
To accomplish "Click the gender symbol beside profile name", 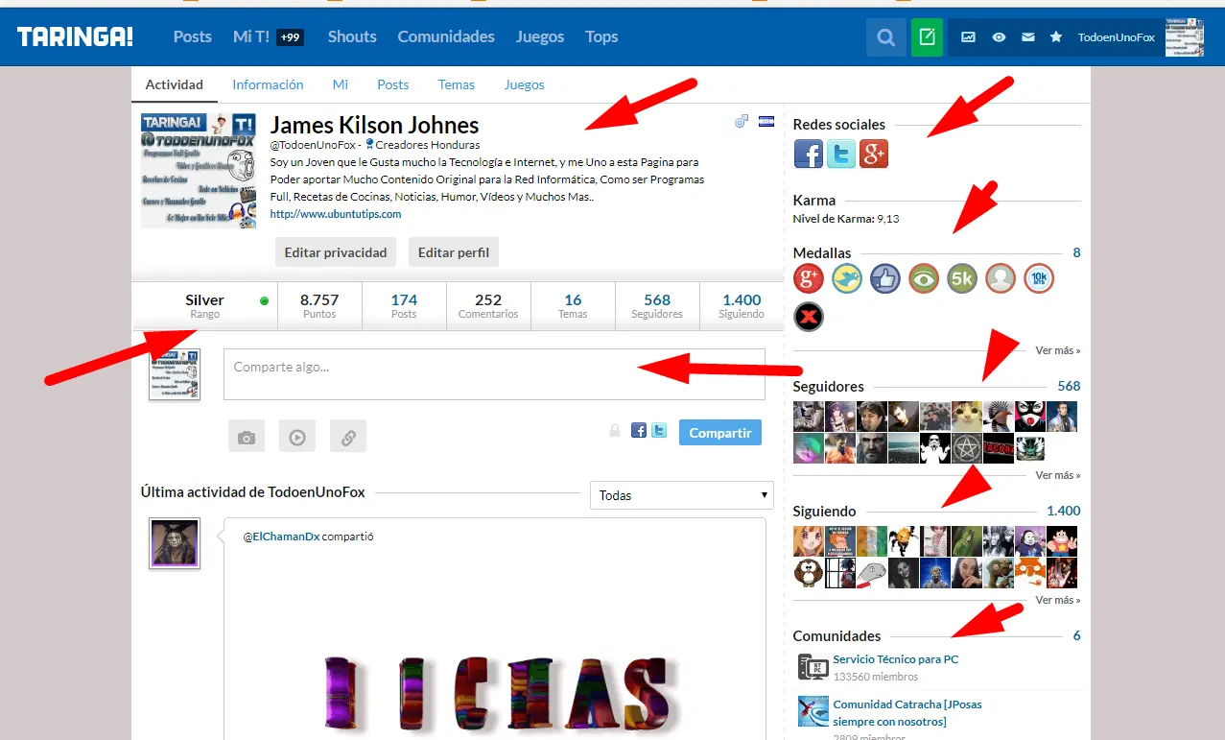I will (741, 121).
